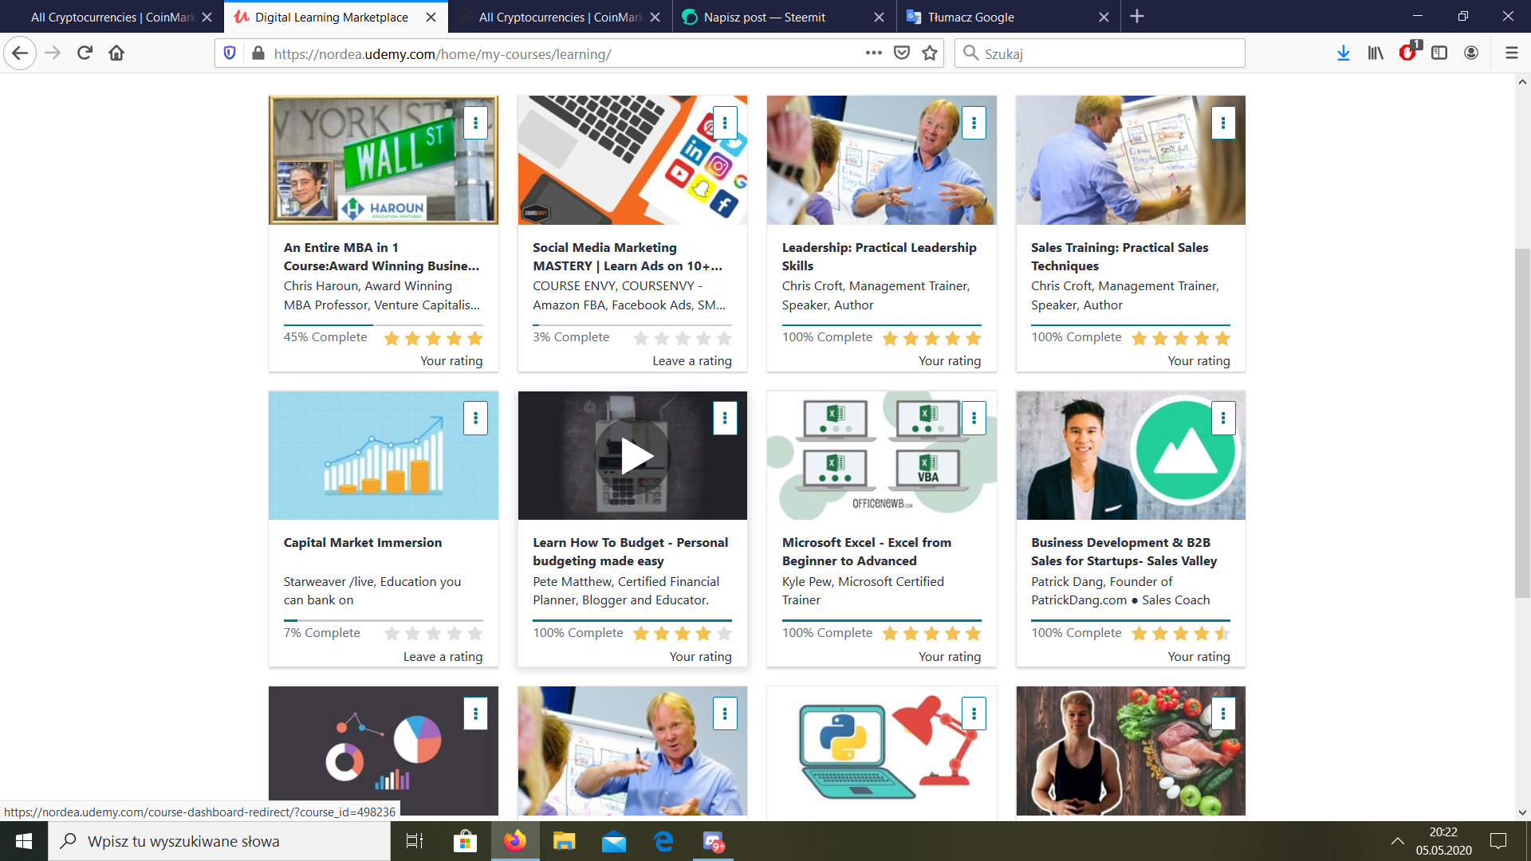The image size is (1531, 861).
Task: Open the Firefox library icon
Action: 1376,53
